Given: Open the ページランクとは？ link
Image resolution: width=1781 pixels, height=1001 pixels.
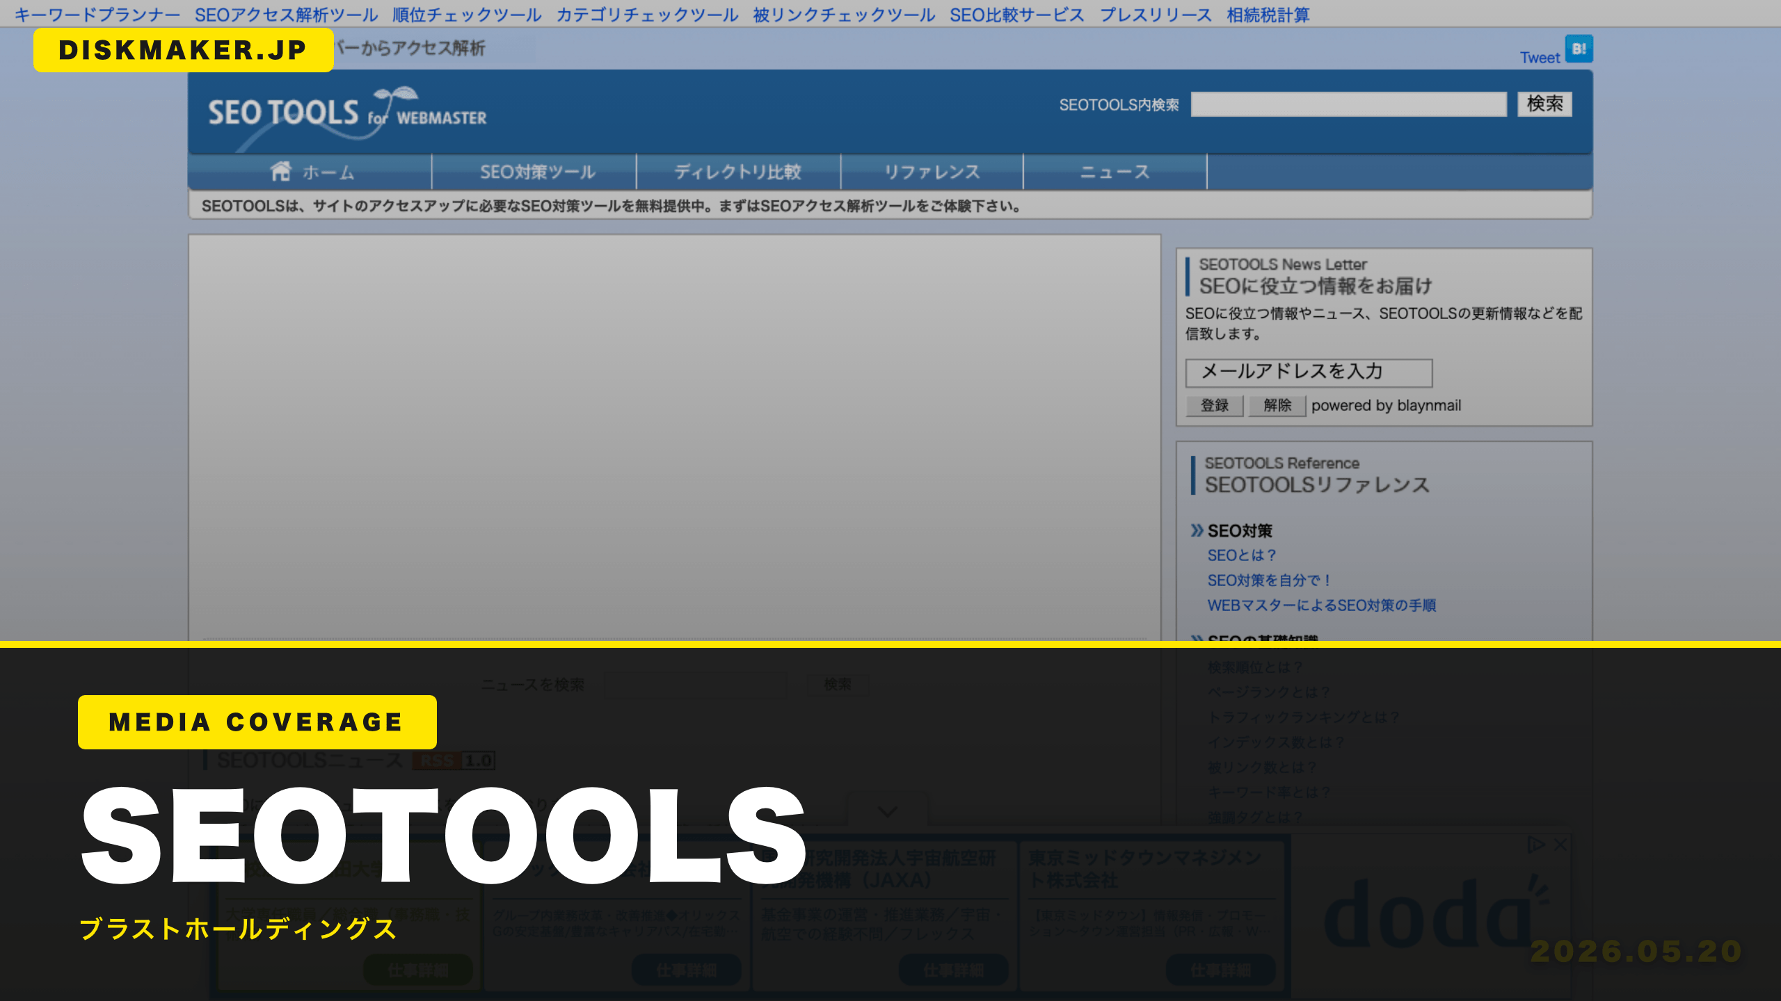Looking at the screenshot, I should pyautogui.click(x=1270, y=692).
